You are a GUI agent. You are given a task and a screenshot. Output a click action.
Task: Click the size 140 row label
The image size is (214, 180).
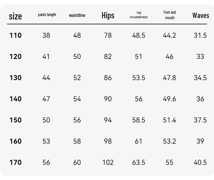(15, 99)
